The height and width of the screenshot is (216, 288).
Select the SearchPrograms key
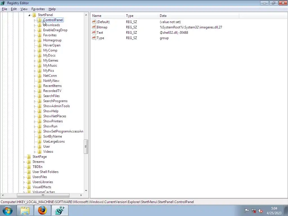pos(55,101)
